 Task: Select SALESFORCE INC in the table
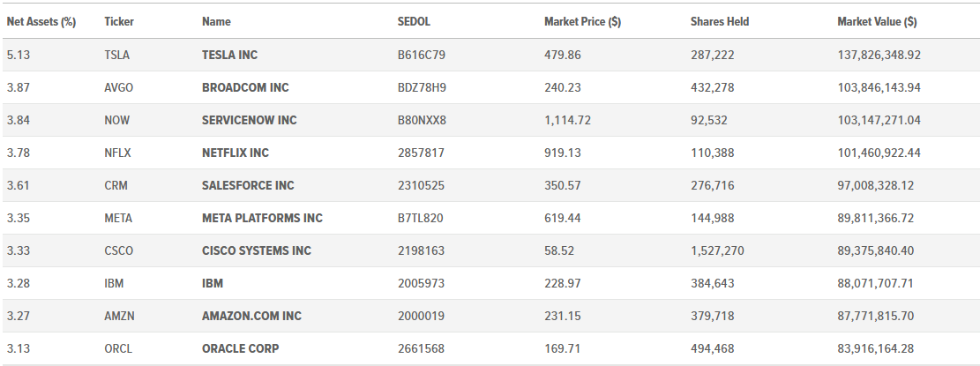[x=248, y=185]
